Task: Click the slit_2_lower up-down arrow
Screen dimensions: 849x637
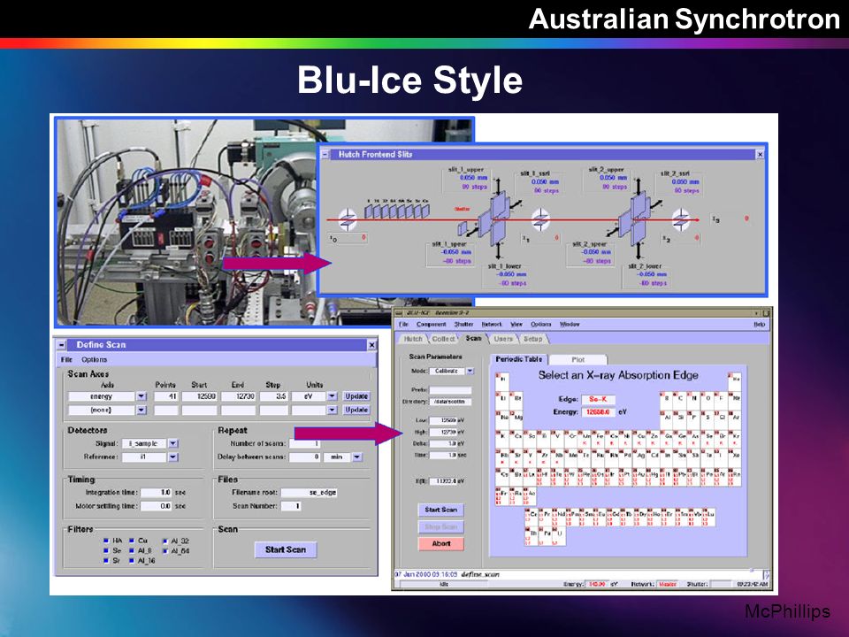Action: (639, 250)
